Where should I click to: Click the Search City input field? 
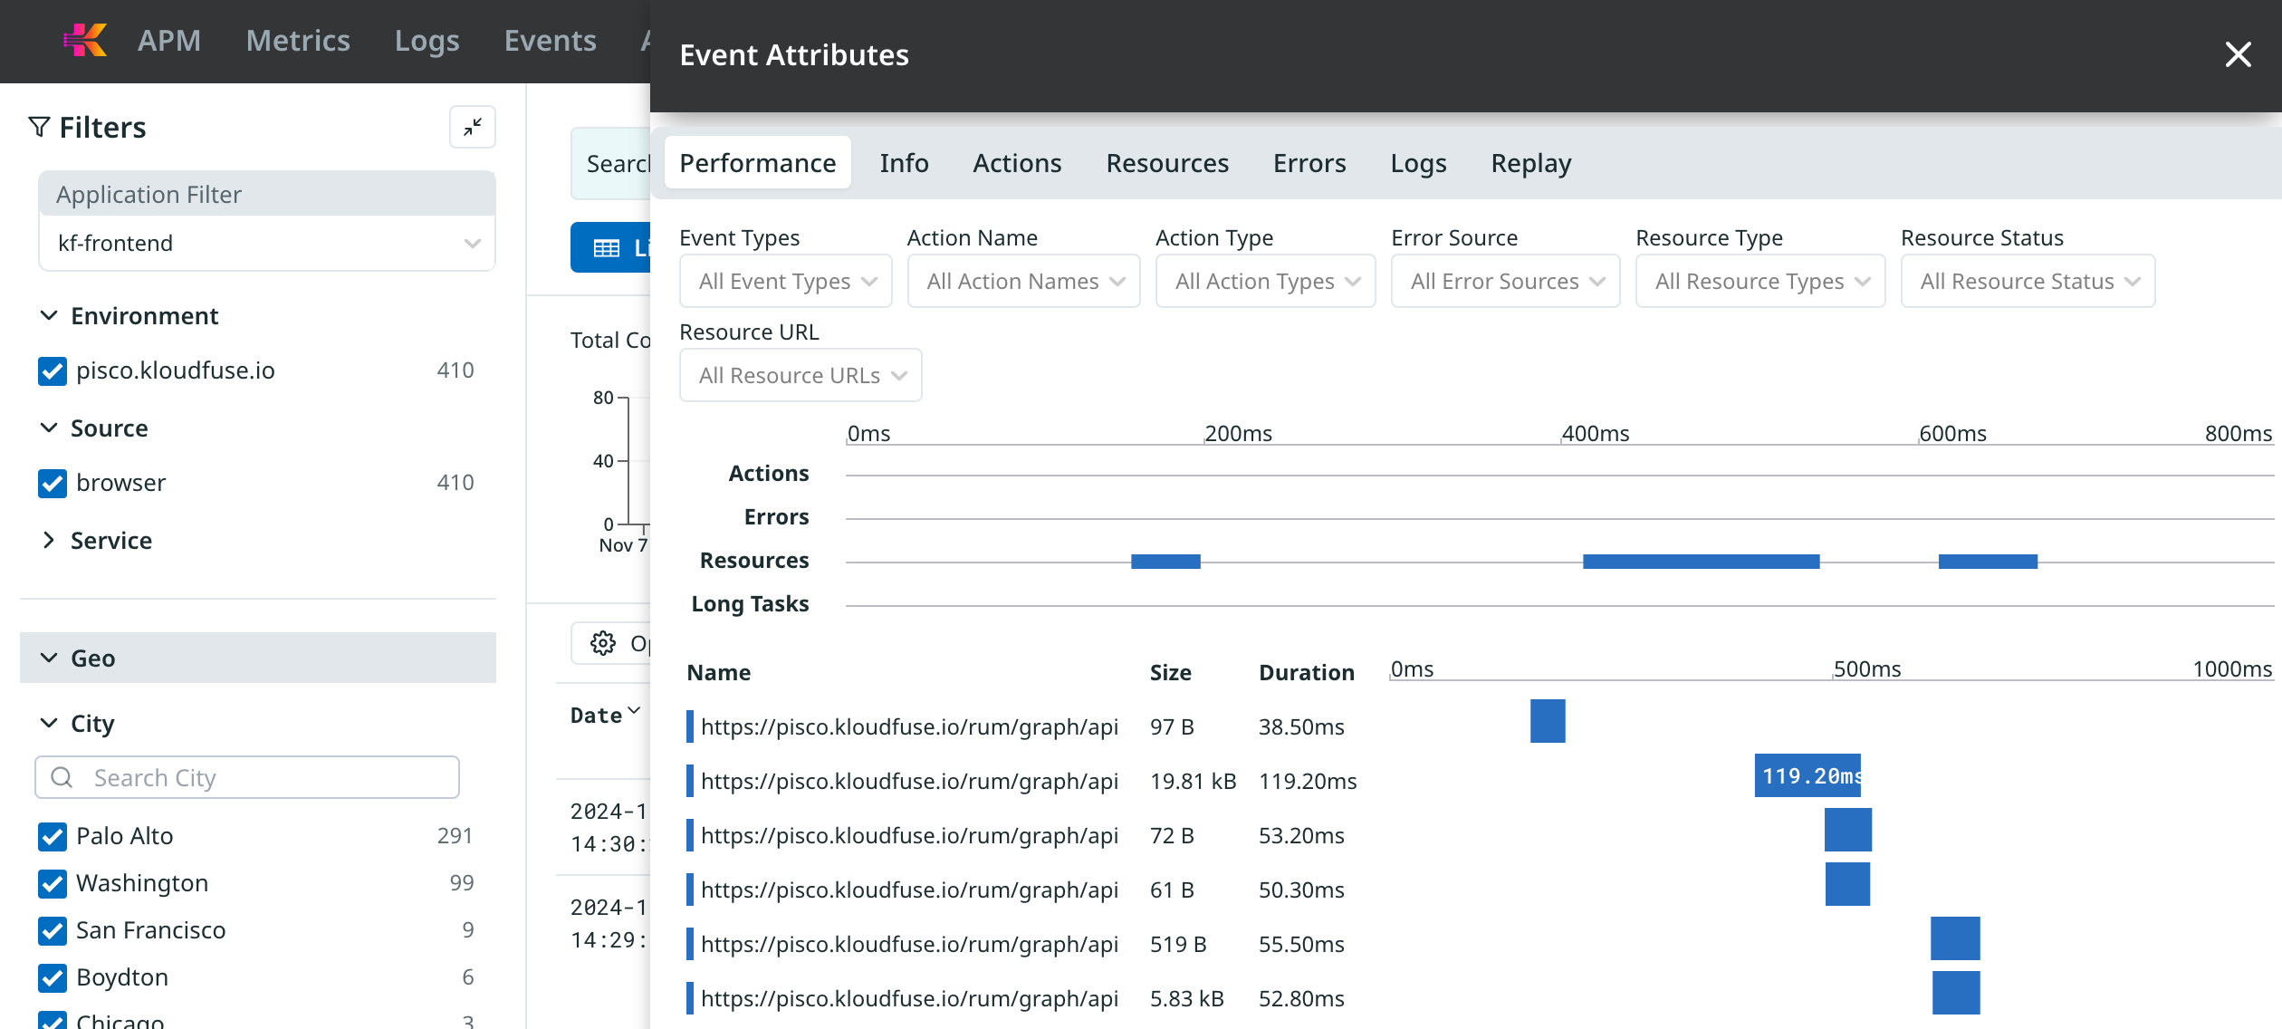point(263,778)
